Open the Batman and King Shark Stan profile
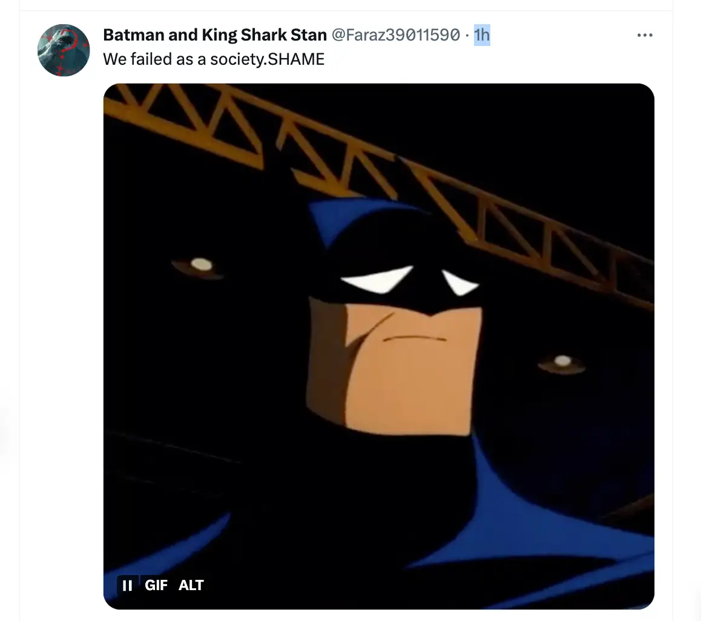Viewport: 701px width, 621px height. [215, 35]
